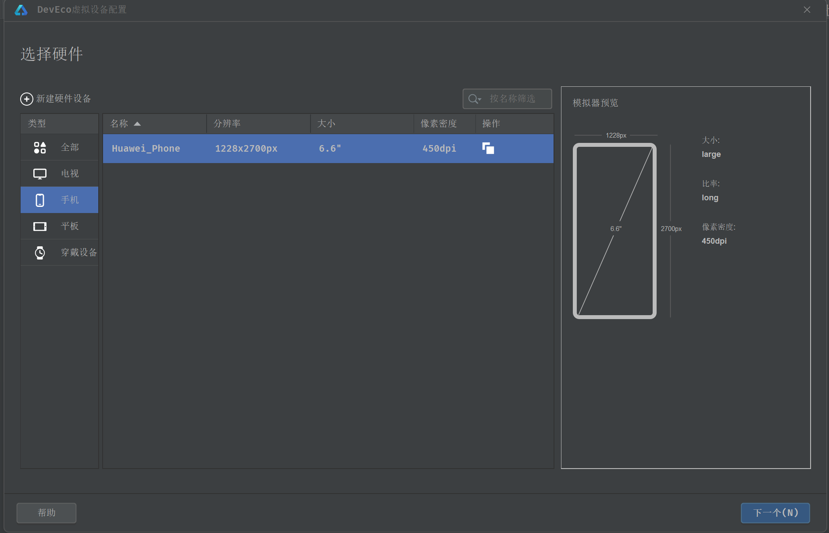Select the 平板 tablet icon
Image resolution: width=829 pixels, height=533 pixels.
[40, 227]
